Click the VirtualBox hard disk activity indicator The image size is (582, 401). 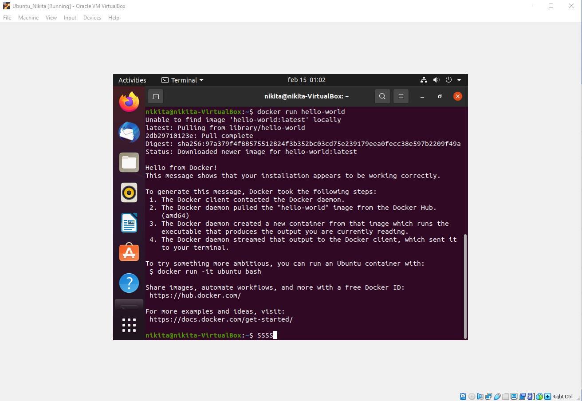[x=463, y=396]
